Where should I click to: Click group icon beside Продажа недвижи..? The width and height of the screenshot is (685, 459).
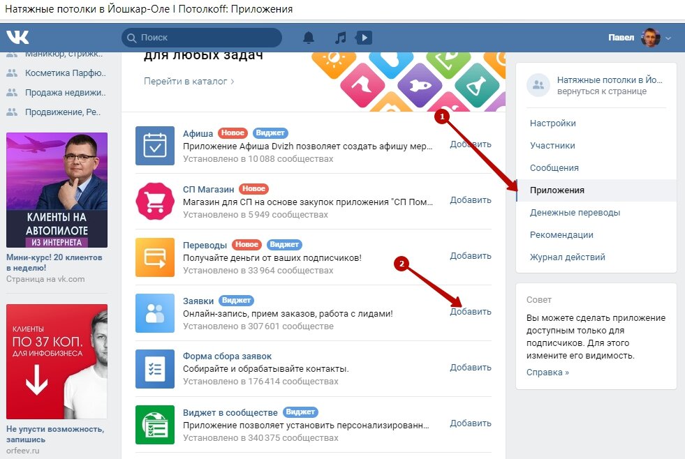click(12, 93)
